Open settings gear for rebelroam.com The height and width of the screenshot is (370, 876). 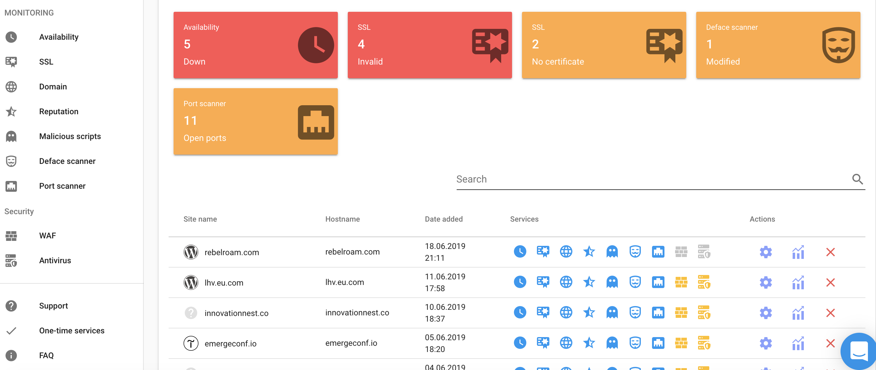tap(766, 252)
